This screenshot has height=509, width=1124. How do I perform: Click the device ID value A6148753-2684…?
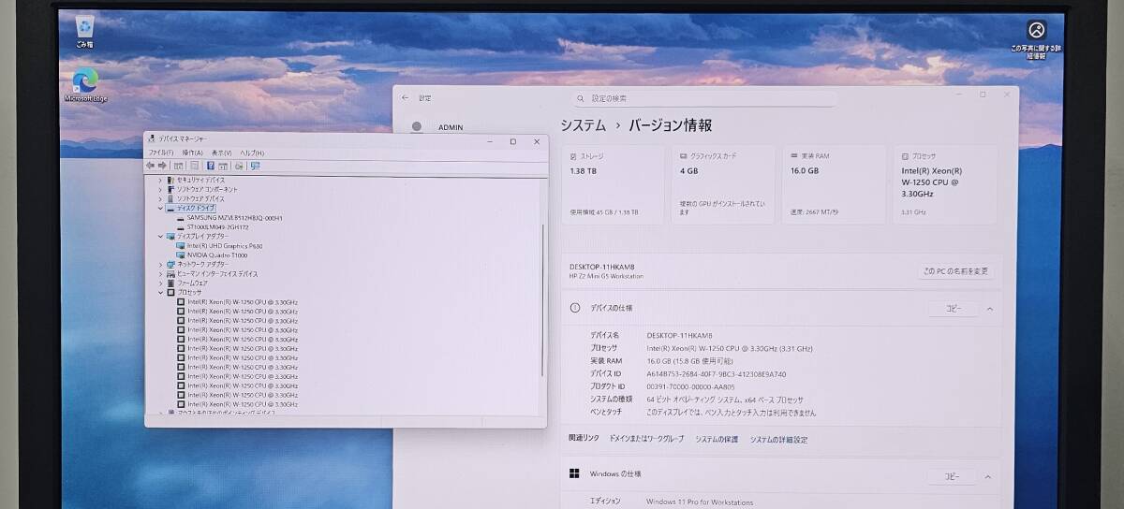point(717,373)
